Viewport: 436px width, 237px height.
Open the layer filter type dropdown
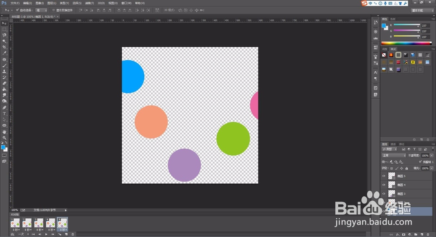(x=390, y=149)
